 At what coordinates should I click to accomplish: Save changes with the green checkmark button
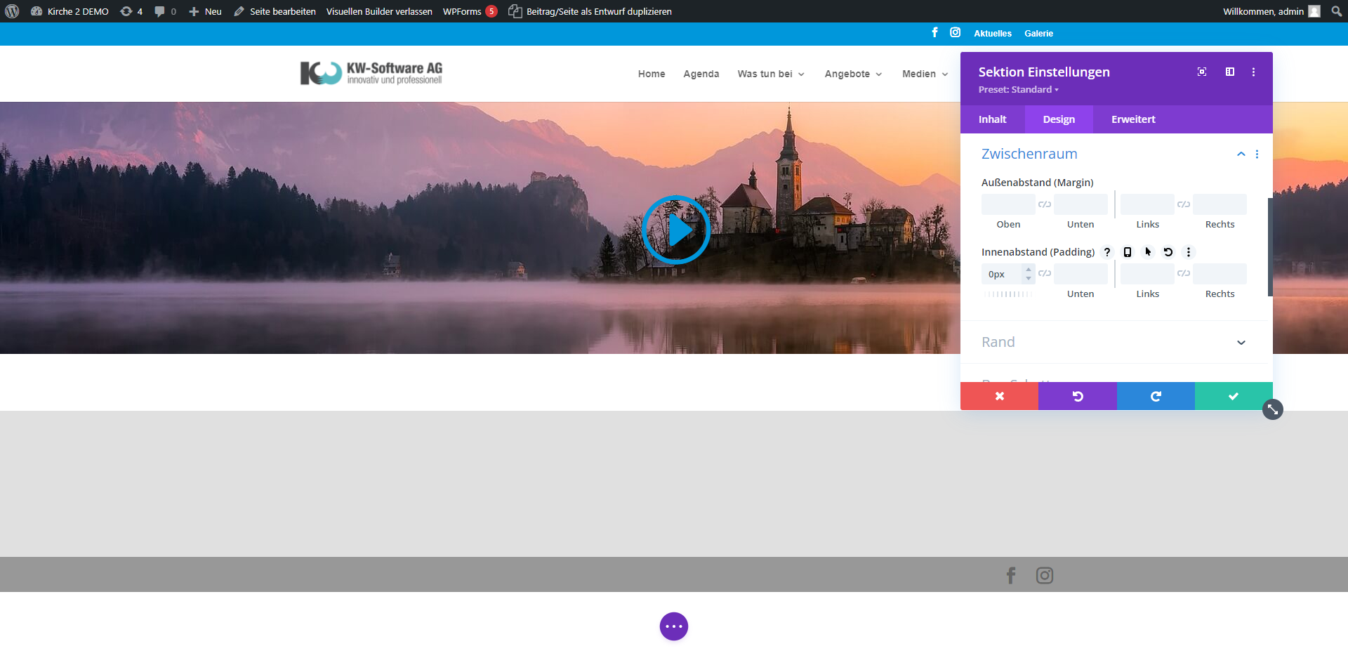1233,396
